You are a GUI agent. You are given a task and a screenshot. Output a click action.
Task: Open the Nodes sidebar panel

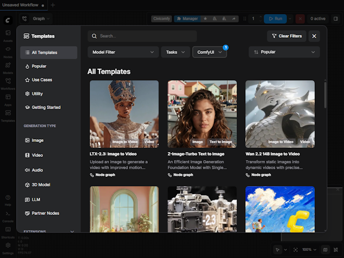coord(8,52)
